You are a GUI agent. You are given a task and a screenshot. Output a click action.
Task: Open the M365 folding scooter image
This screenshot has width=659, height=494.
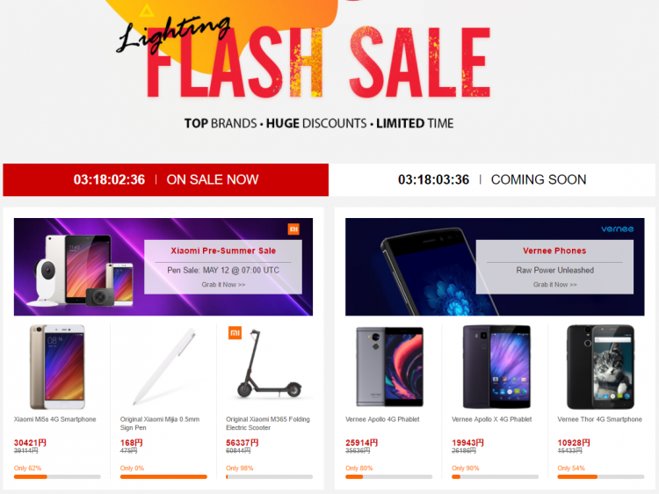click(x=269, y=364)
